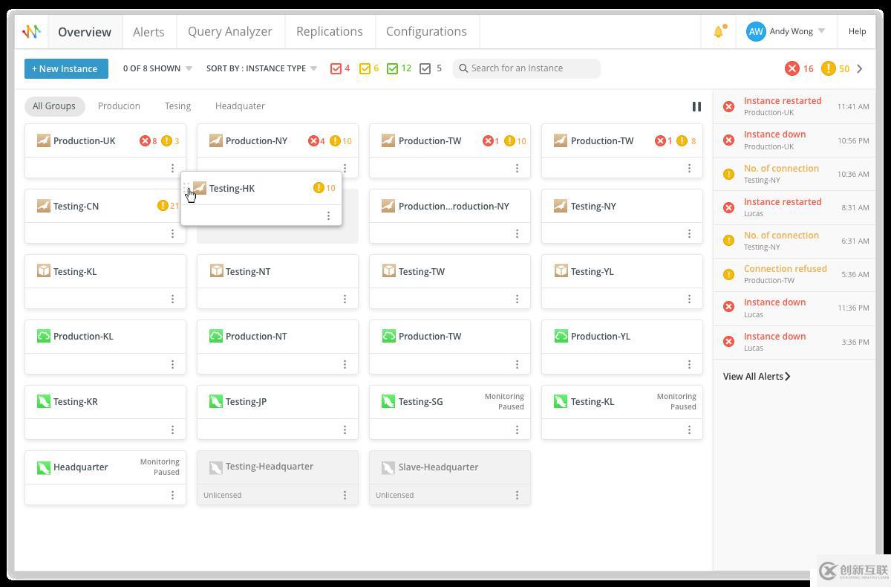Viewport: 891px width, 587px height.
Task: Open the Query Analyzer tab
Action: pyautogui.click(x=230, y=32)
